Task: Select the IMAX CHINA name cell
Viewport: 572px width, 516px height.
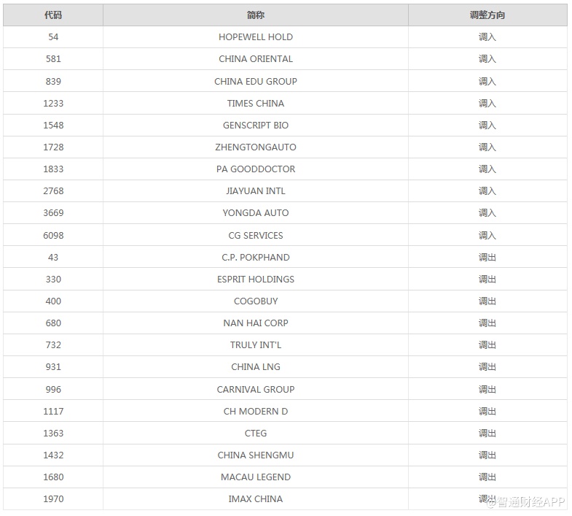Action: [256, 498]
